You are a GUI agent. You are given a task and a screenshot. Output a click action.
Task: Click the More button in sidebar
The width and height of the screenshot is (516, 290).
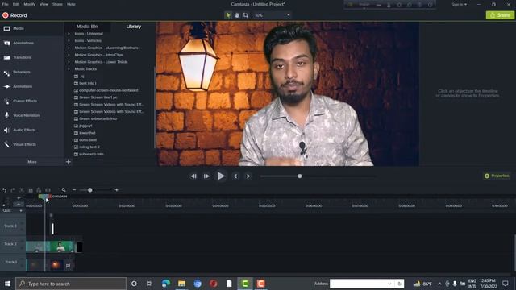(32, 162)
